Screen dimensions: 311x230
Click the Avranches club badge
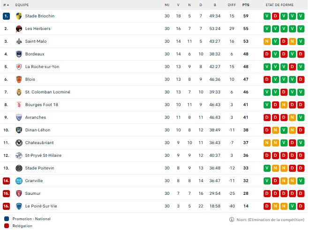coord(19,117)
